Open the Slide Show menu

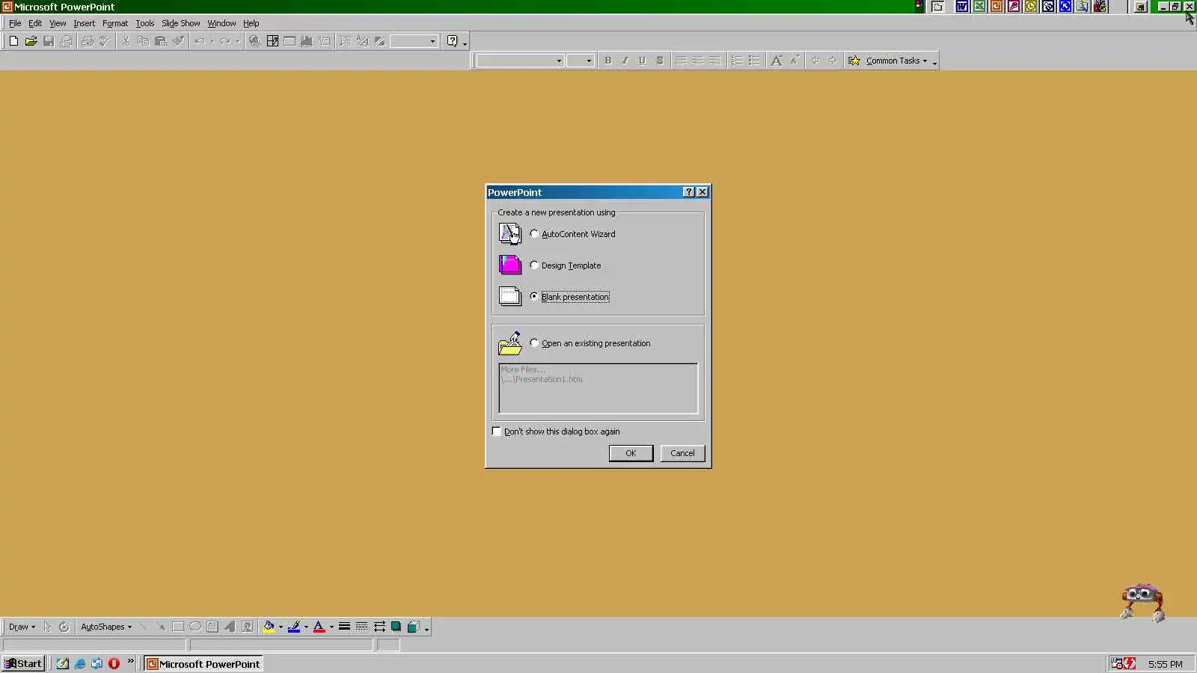click(x=180, y=23)
